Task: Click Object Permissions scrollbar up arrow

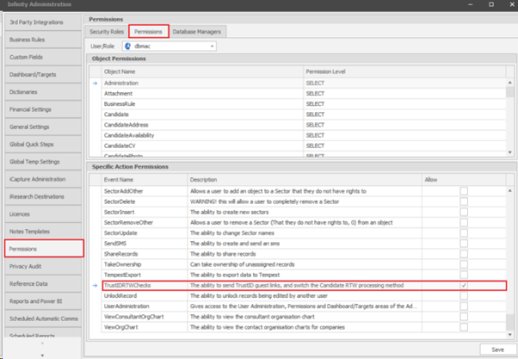Action: pyautogui.click(x=509, y=74)
